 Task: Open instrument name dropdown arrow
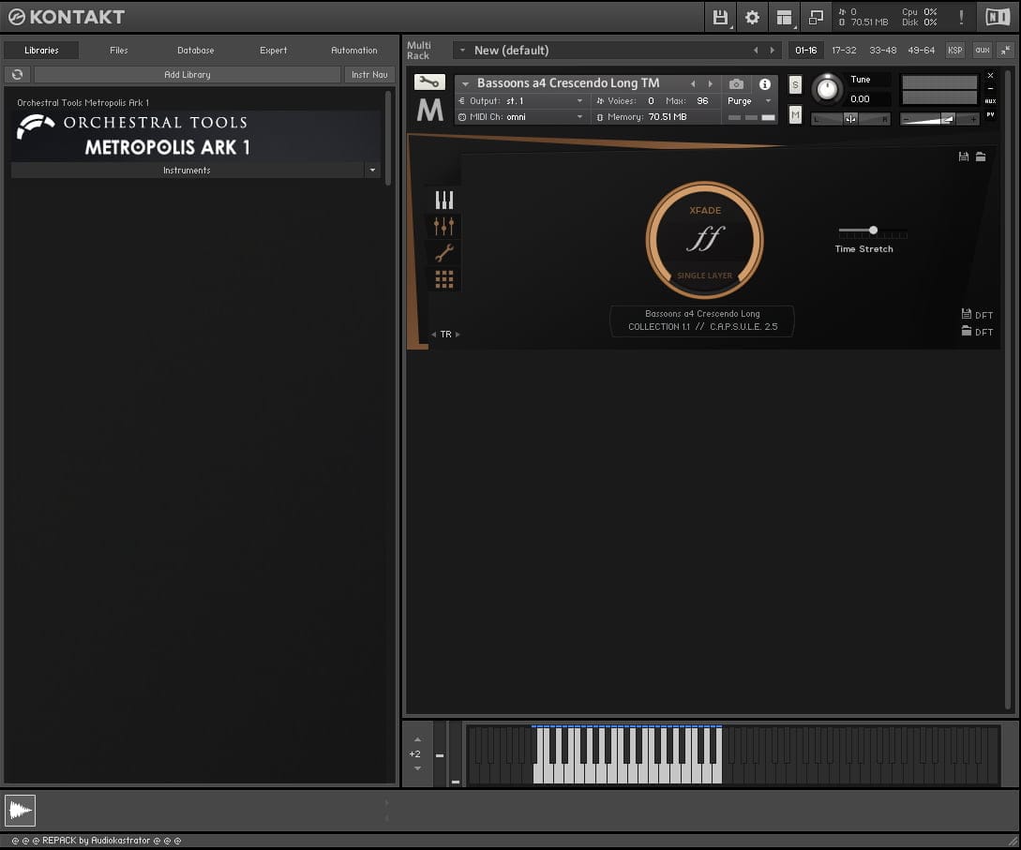[465, 84]
